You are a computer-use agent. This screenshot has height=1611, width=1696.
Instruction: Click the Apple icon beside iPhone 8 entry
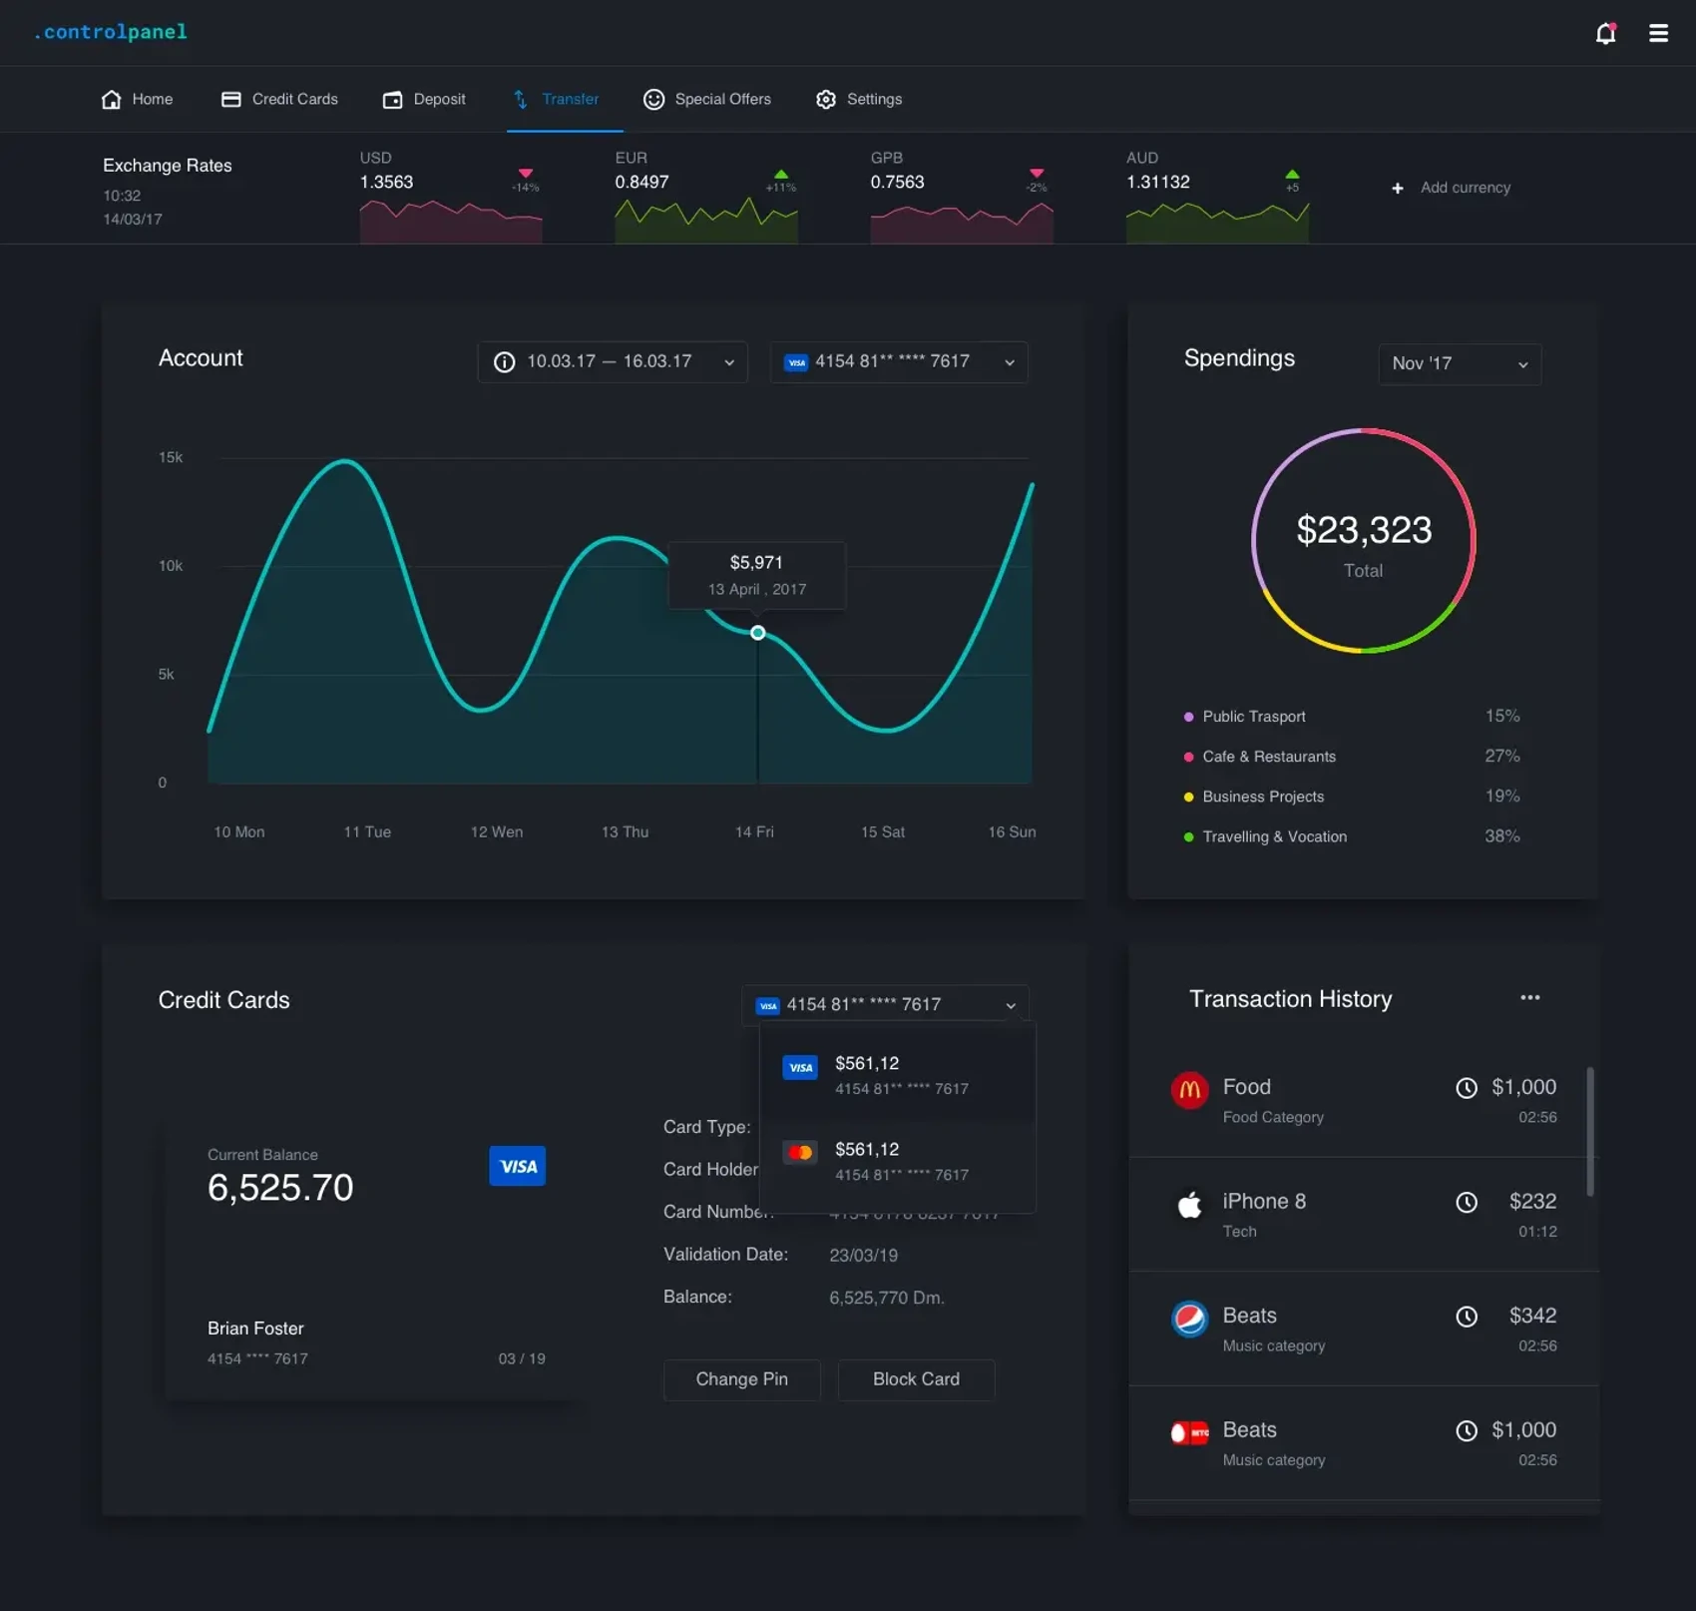click(x=1189, y=1203)
